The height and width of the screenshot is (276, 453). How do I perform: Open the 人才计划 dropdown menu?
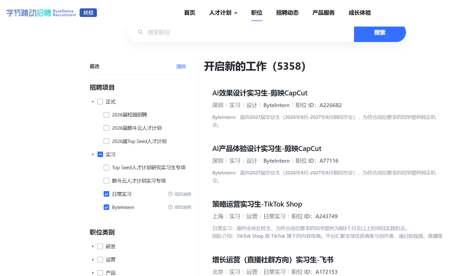coord(223,13)
